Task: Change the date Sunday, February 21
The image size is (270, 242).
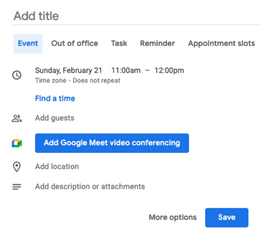Action: pos(68,70)
